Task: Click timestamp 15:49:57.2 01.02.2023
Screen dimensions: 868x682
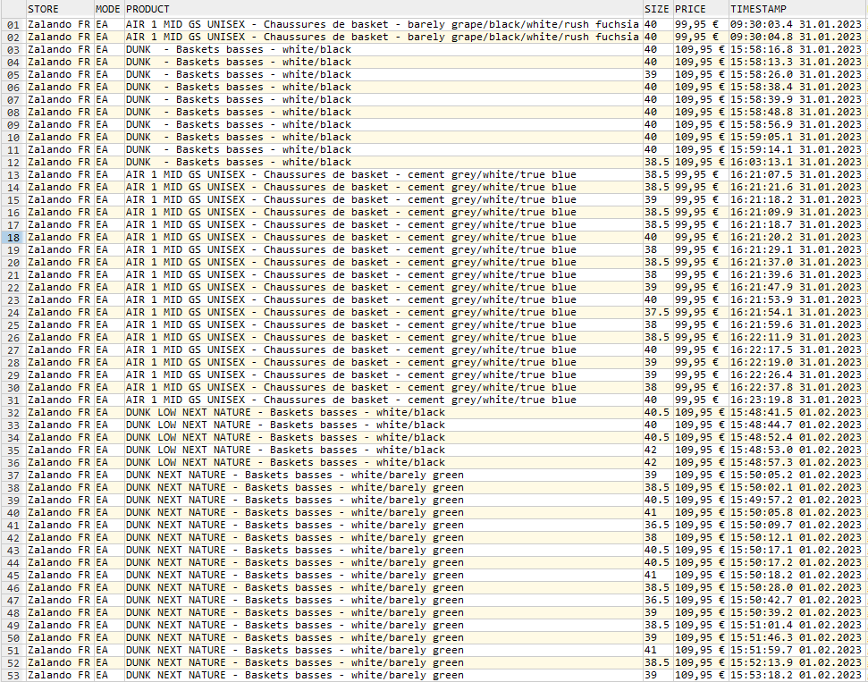Action: tap(796, 500)
